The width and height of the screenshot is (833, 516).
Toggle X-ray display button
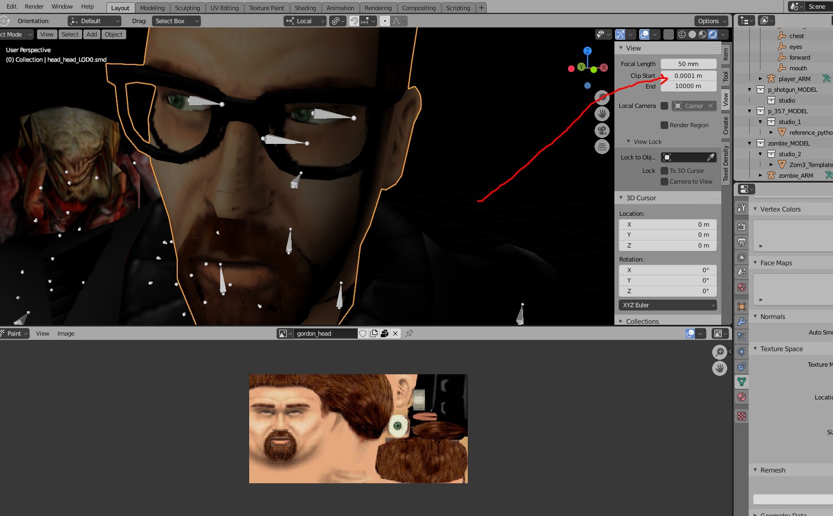668,34
